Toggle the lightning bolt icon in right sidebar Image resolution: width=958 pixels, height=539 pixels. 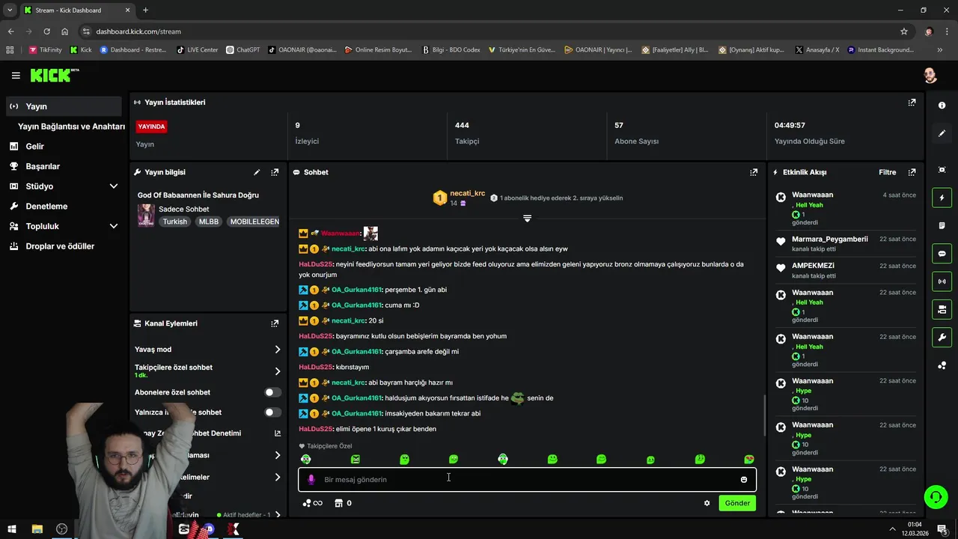pyautogui.click(x=942, y=198)
